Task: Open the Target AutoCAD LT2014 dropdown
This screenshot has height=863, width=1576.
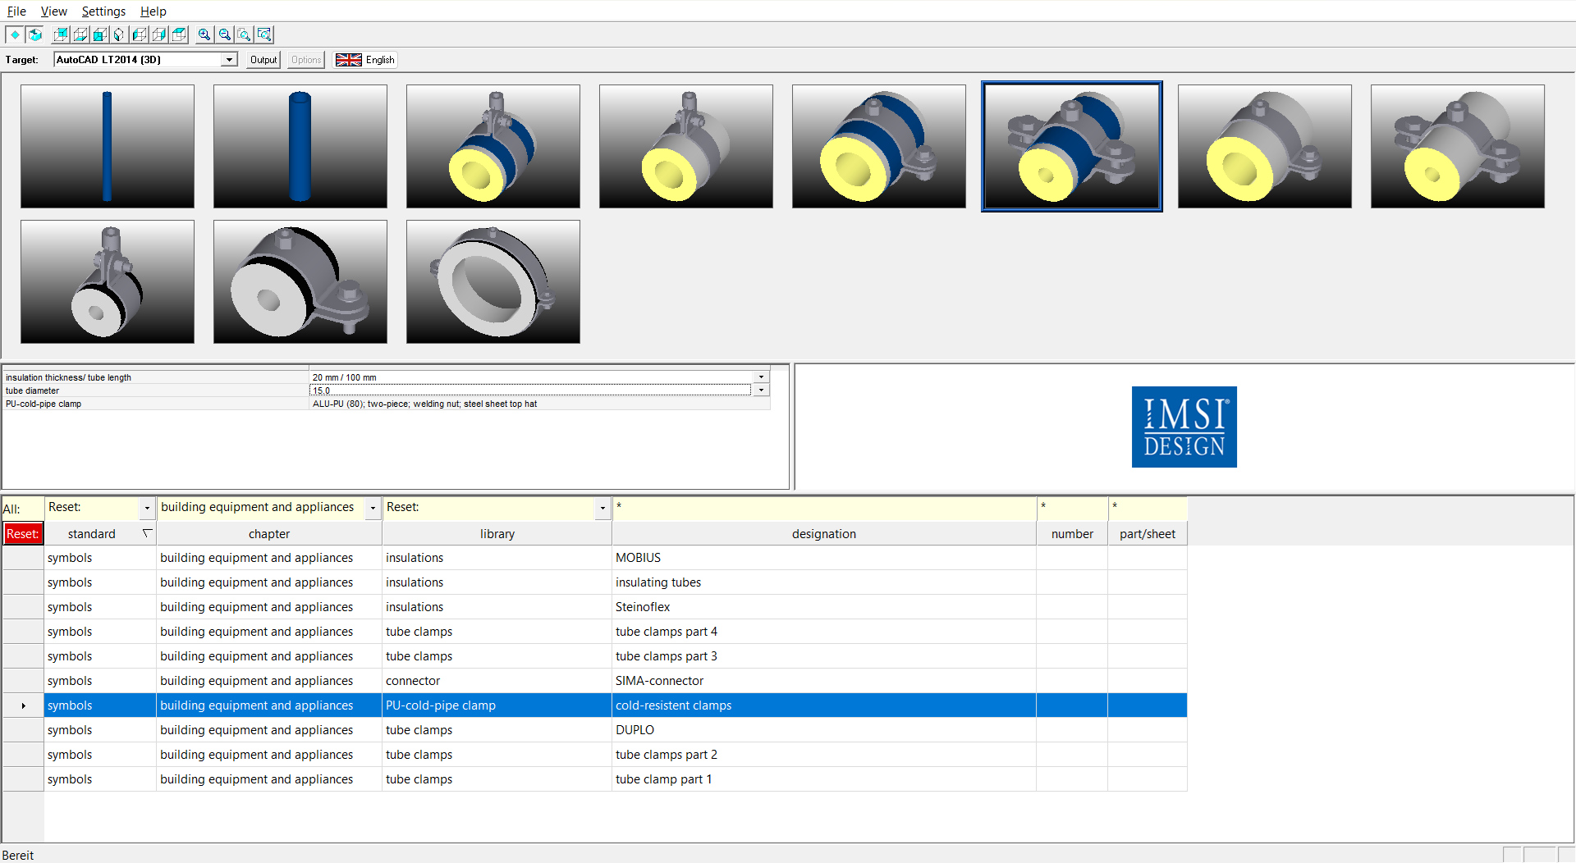Action: 229,60
